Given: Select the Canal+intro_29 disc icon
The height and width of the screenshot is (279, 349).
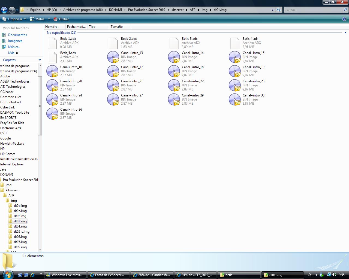Looking at the screenshot, I should point(174,99).
